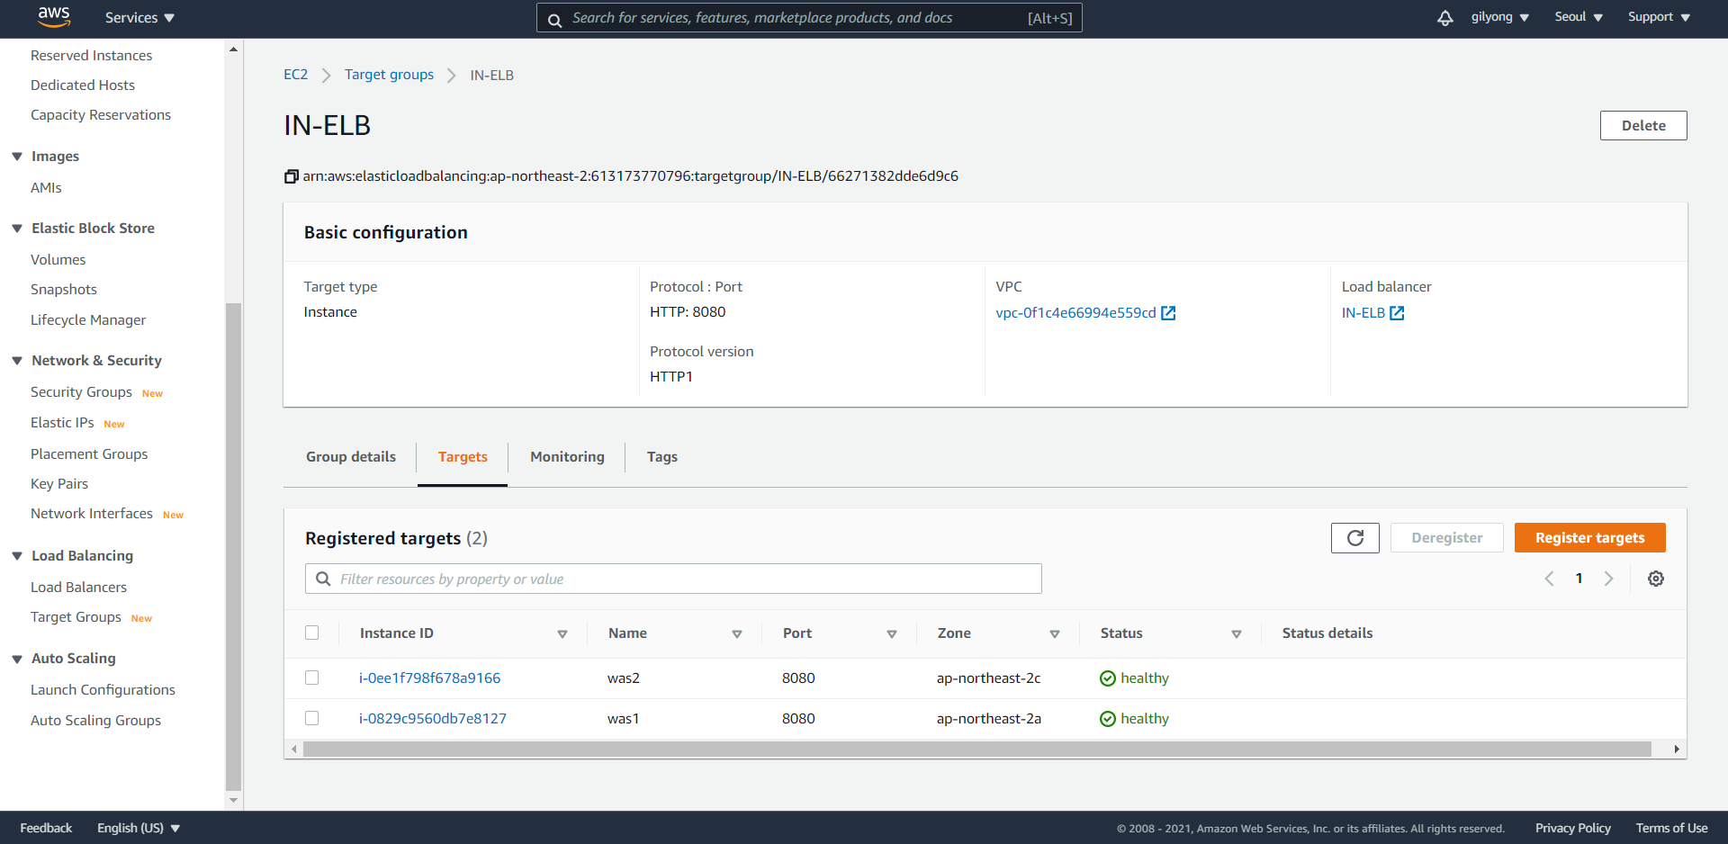Sort by Zone column arrow
Image resolution: width=1728 pixels, height=844 pixels.
coord(1055,634)
